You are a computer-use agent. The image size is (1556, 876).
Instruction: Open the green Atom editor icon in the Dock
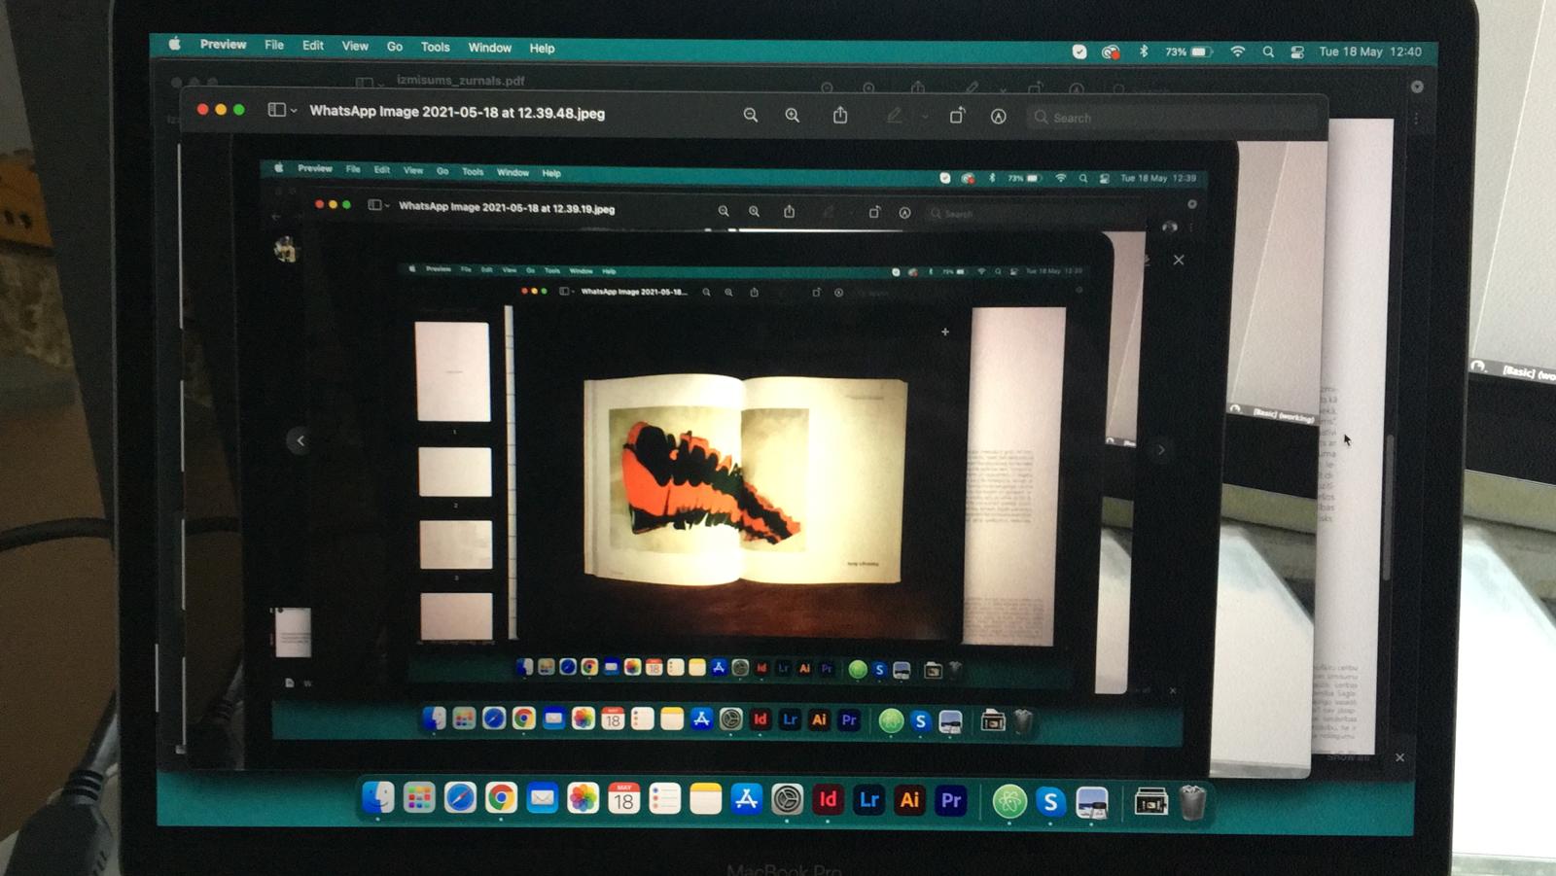1009,801
